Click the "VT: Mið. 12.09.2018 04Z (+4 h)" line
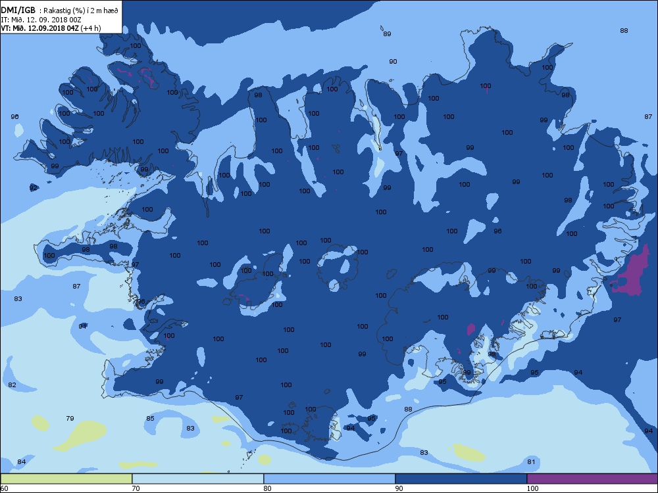This screenshot has width=658, height=493. (51, 28)
